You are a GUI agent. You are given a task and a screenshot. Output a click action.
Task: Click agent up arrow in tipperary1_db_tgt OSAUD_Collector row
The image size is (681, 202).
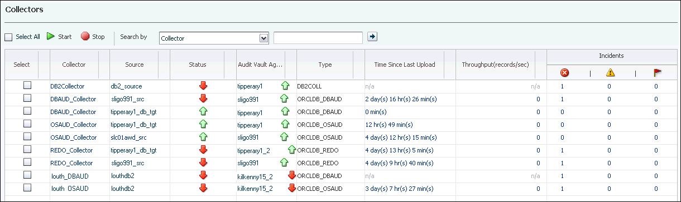click(285, 124)
